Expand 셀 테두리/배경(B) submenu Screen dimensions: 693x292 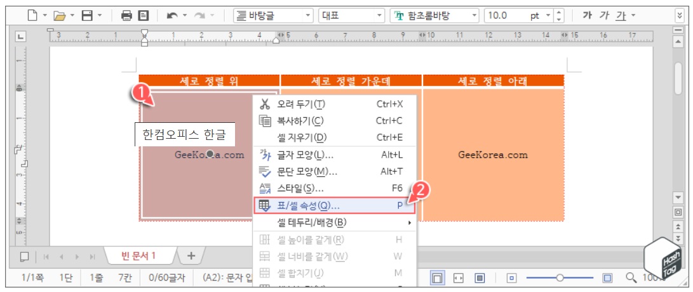tap(335, 222)
